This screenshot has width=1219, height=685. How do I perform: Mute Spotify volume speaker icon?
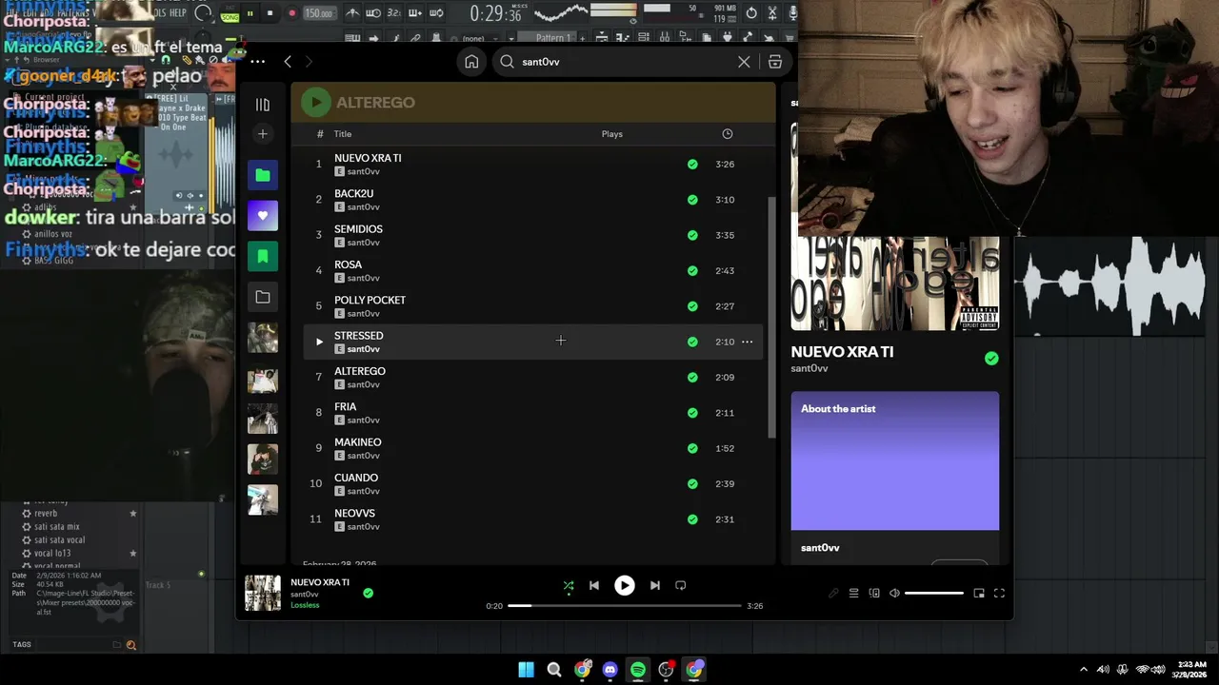894,594
